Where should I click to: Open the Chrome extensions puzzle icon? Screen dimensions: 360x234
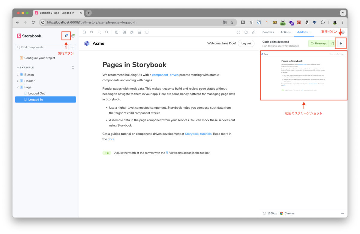(x=323, y=22)
